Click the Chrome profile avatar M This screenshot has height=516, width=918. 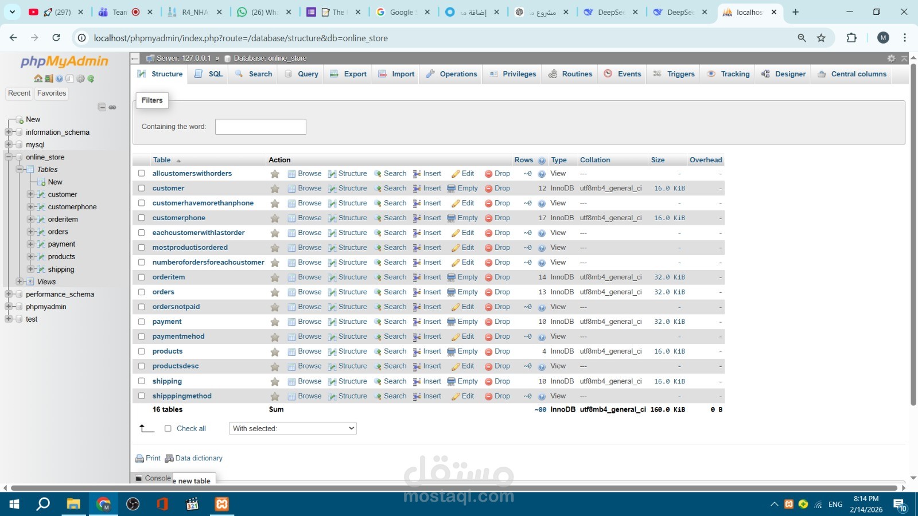click(883, 38)
